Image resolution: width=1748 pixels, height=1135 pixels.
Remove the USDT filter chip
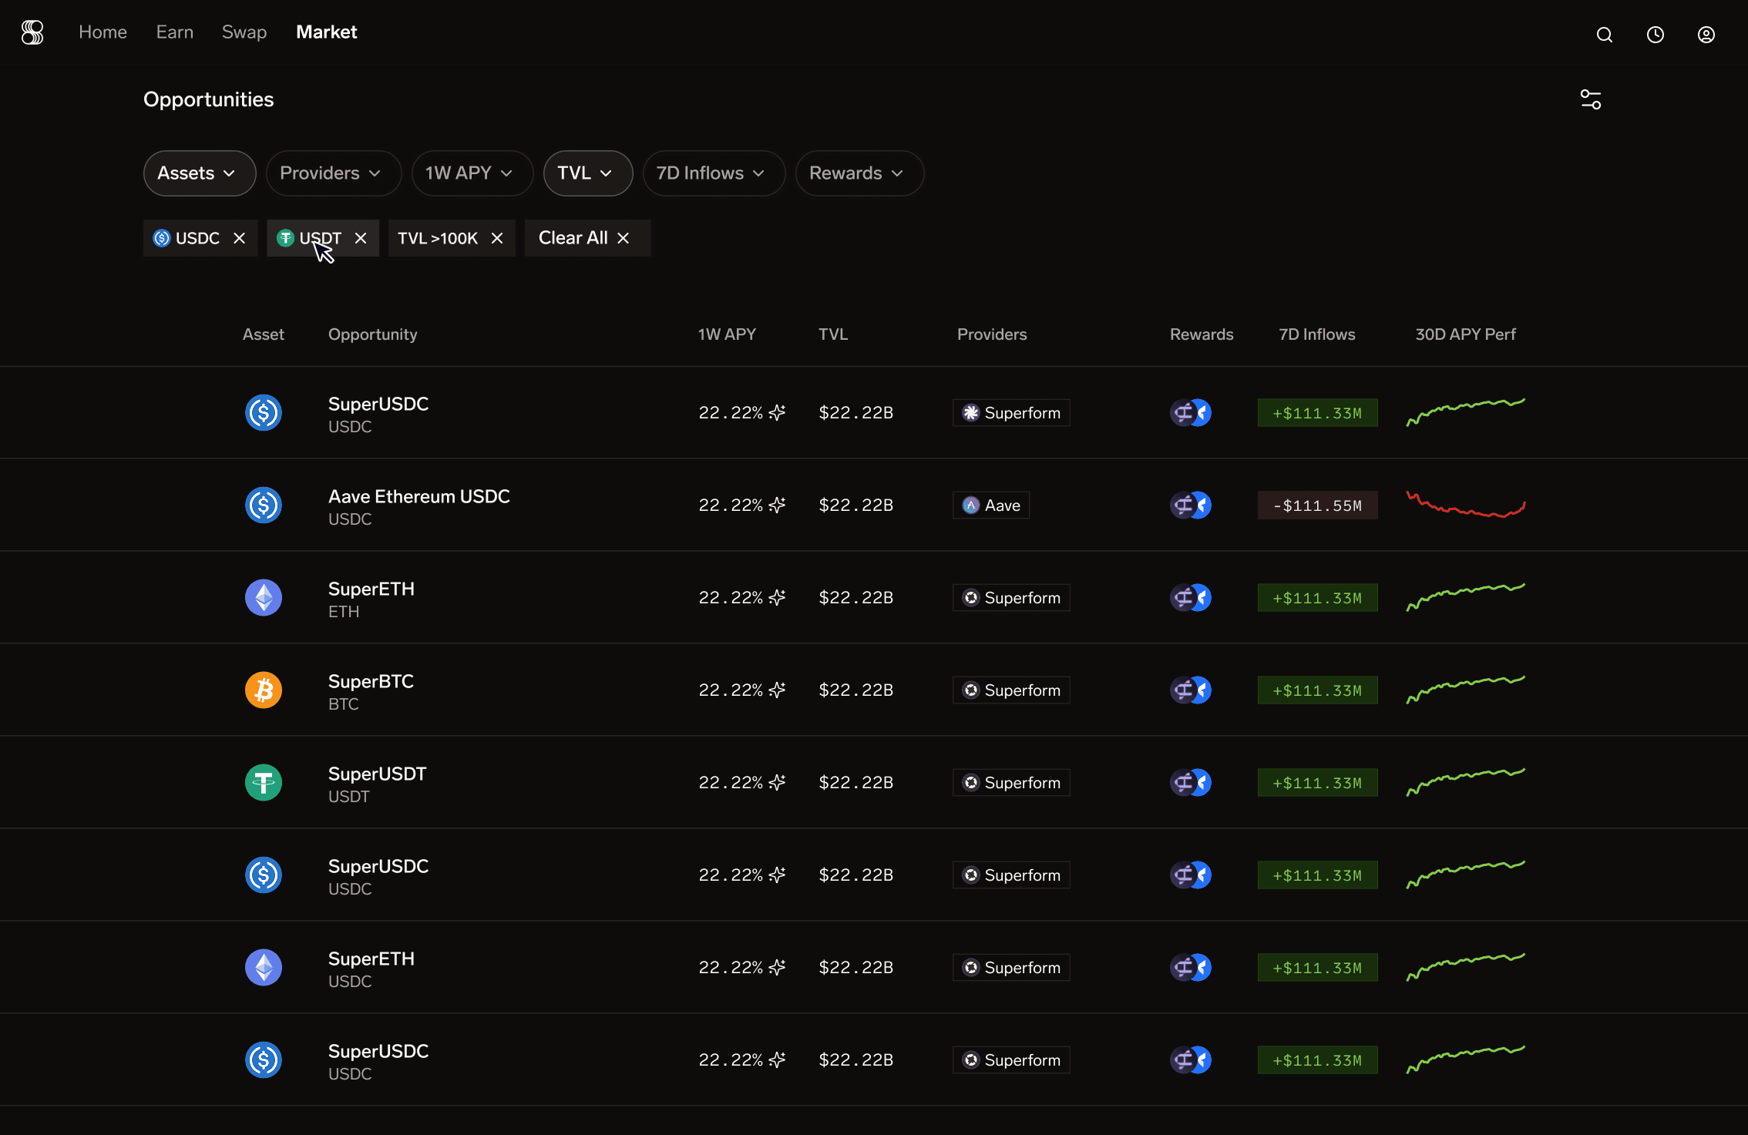[x=361, y=238]
